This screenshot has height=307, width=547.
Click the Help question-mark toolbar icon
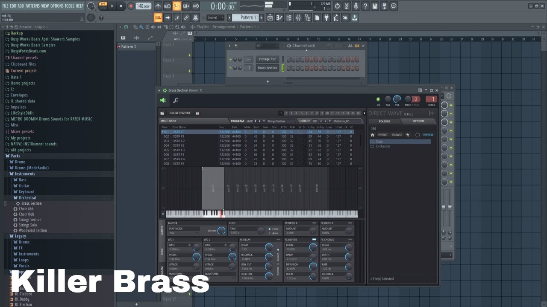(365, 6)
